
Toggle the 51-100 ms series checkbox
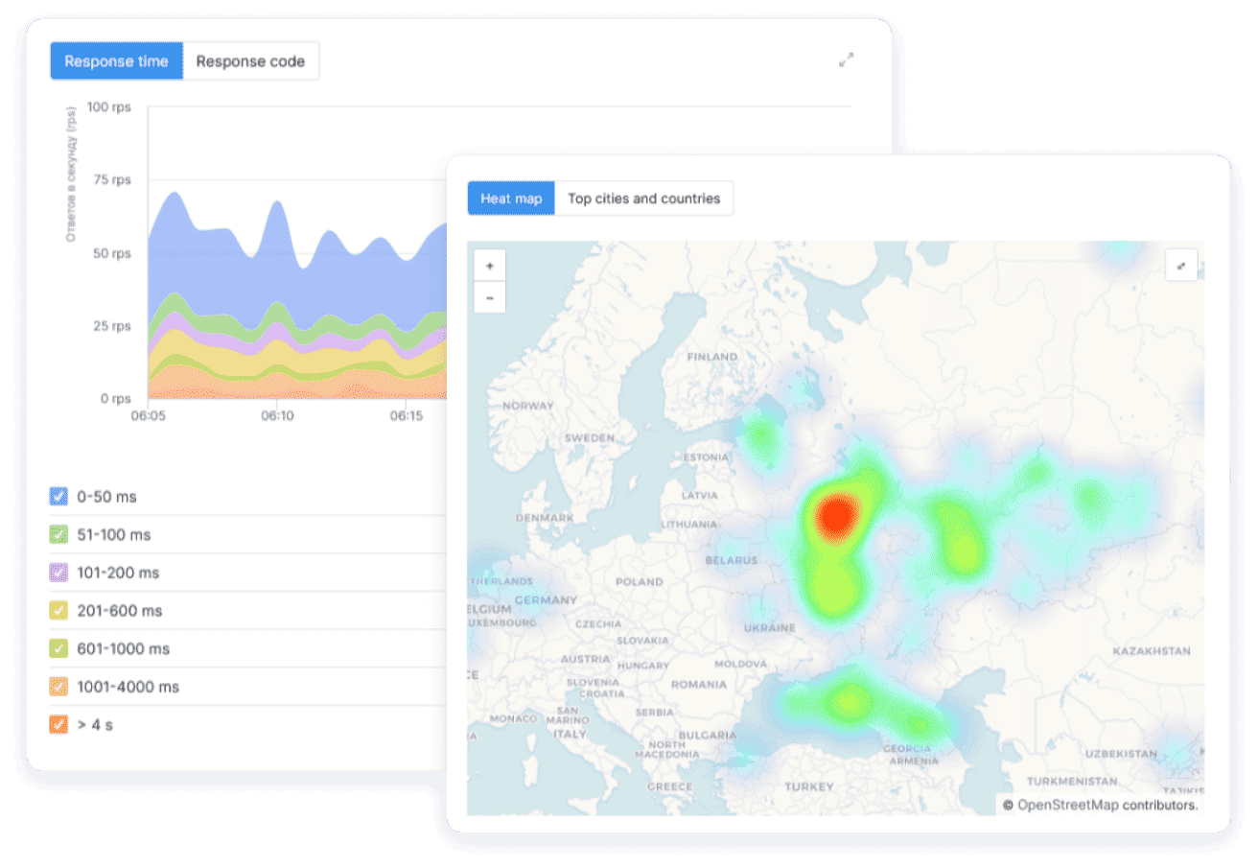pyautogui.click(x=58, y=534)
